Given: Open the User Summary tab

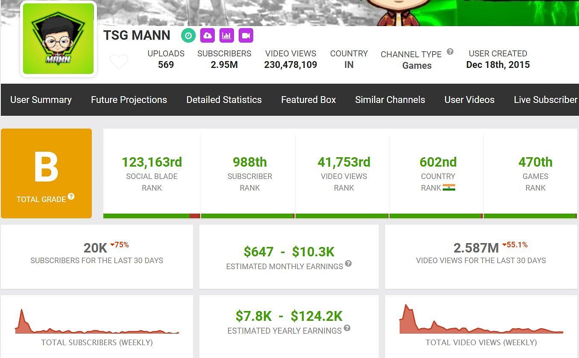Looking at the screenshot, I should [x=41, y=100].
